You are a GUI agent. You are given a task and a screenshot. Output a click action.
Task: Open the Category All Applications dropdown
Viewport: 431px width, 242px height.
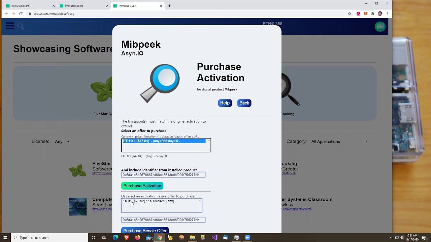[340, 142]
